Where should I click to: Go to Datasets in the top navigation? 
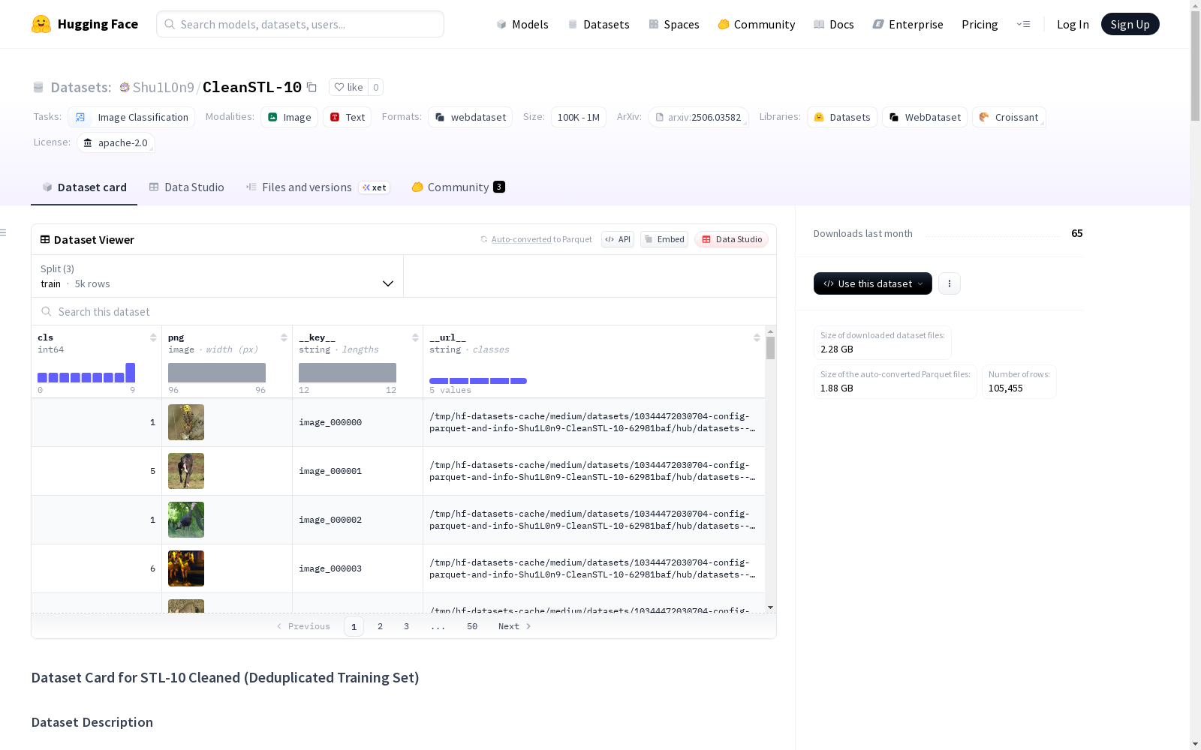point(598,24)
